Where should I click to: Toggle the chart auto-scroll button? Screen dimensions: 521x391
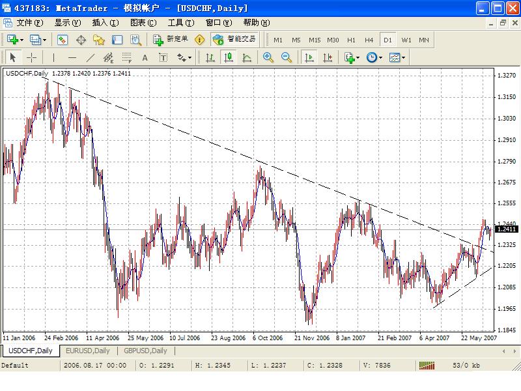click(309, 57)
